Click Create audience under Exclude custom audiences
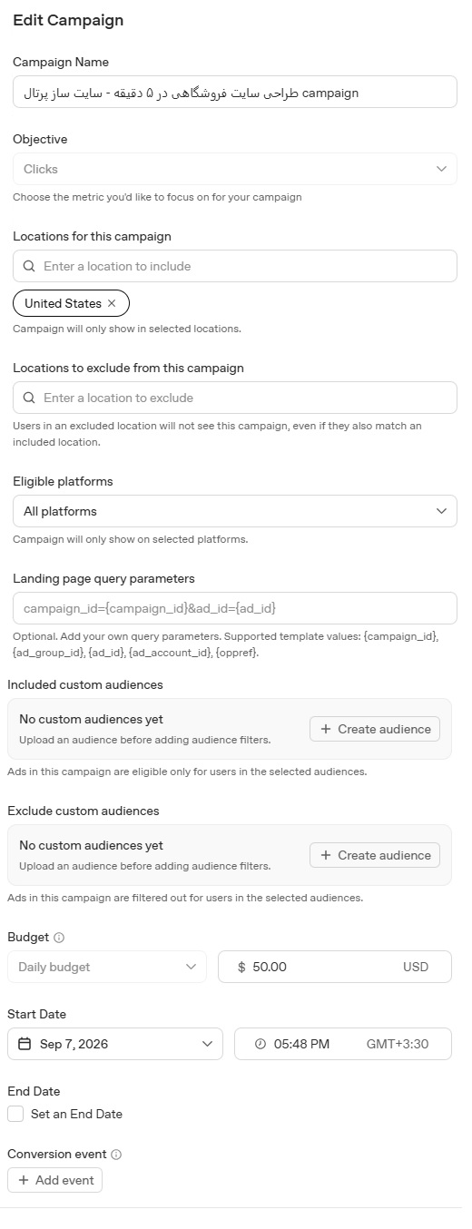Screen dimensions: 472x1229 click(x=375, y=855)
